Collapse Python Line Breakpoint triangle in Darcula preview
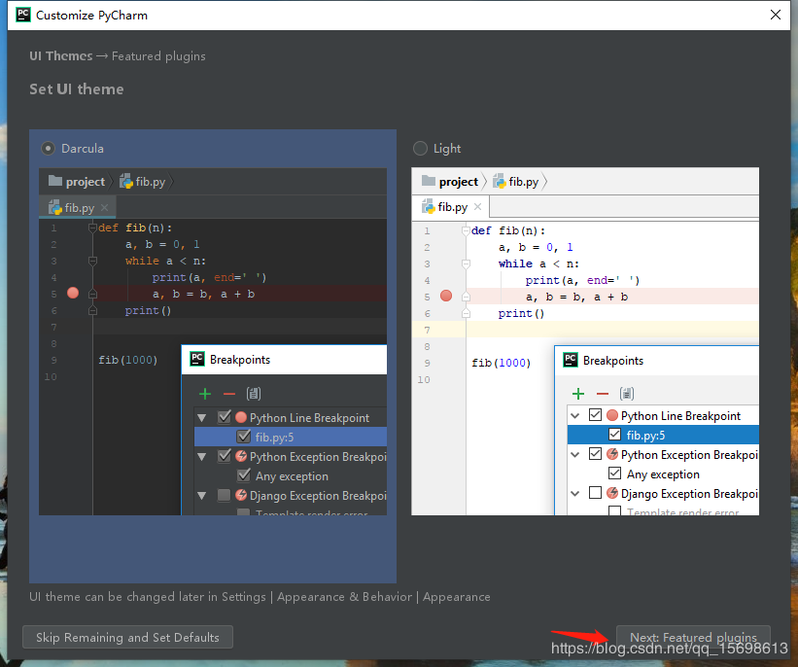The width and height of the screenshot is (798, 667). (201, 418)
